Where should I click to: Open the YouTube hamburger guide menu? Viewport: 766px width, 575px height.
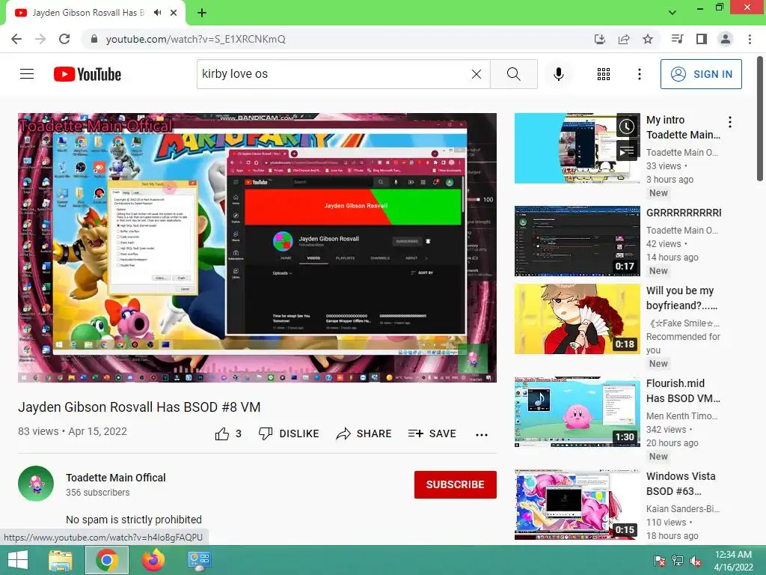[27, 74]
